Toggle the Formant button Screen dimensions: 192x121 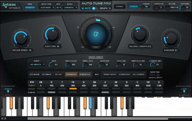point(133,6)
